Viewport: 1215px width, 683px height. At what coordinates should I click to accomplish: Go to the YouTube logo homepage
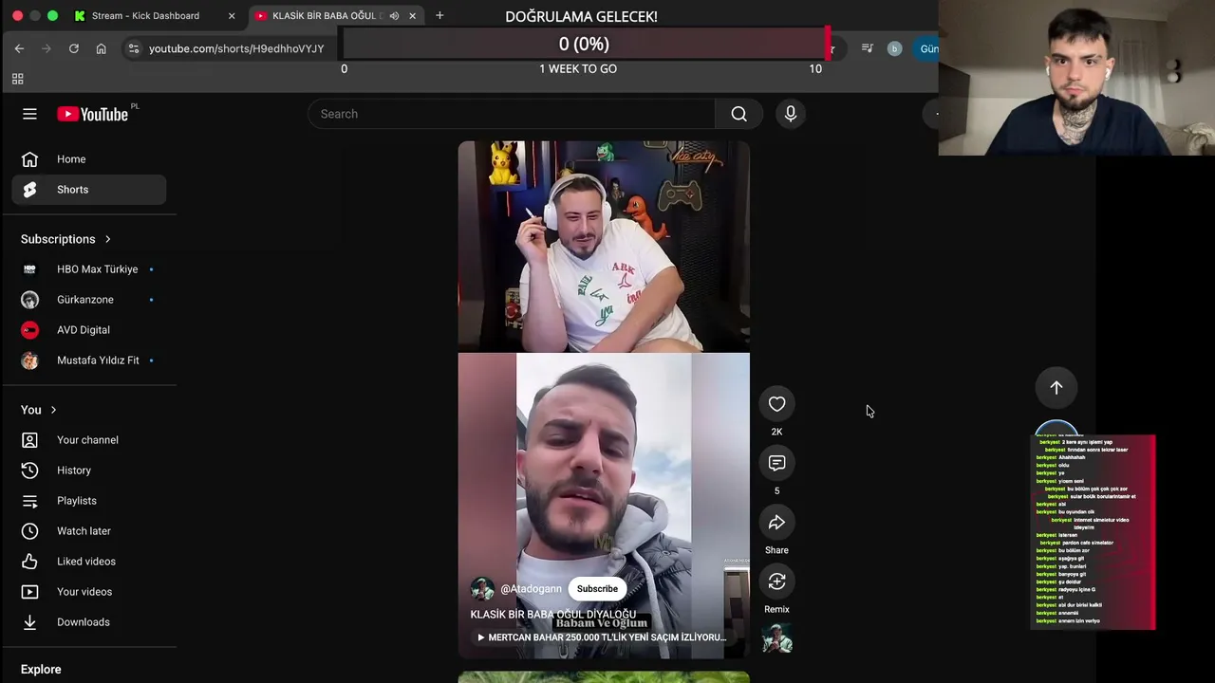[x=92, y=114]
